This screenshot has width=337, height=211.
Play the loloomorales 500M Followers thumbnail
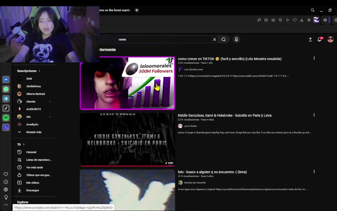coord(128,83)
